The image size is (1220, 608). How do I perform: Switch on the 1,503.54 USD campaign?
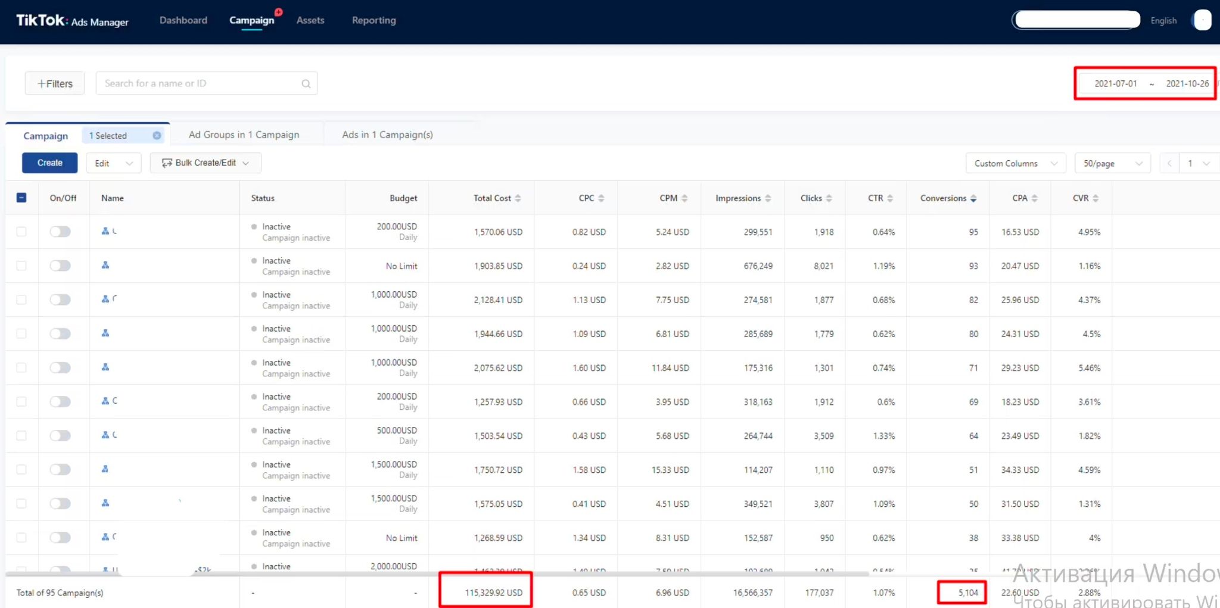click(60, 435)
